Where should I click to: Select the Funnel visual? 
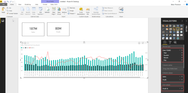click(x=167, y=35)
